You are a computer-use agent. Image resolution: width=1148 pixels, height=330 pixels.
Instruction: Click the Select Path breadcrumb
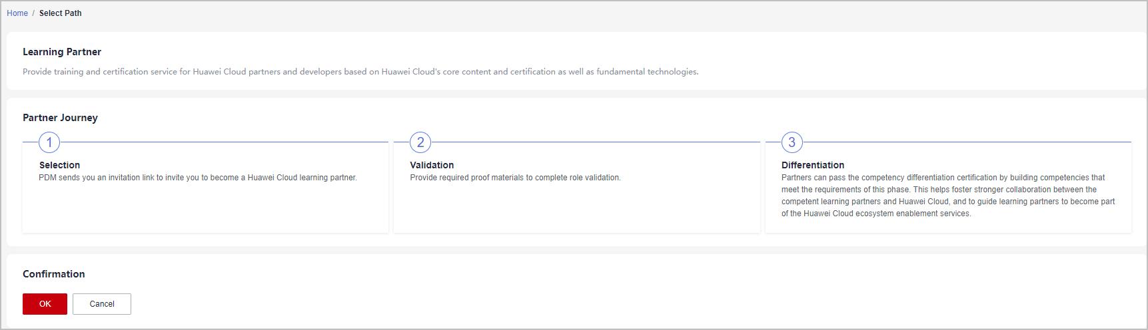pos(61,13)
